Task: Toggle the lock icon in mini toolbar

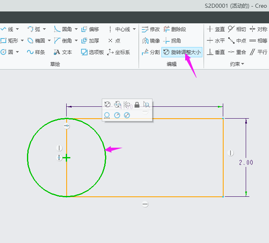Action: click(137, 104)
